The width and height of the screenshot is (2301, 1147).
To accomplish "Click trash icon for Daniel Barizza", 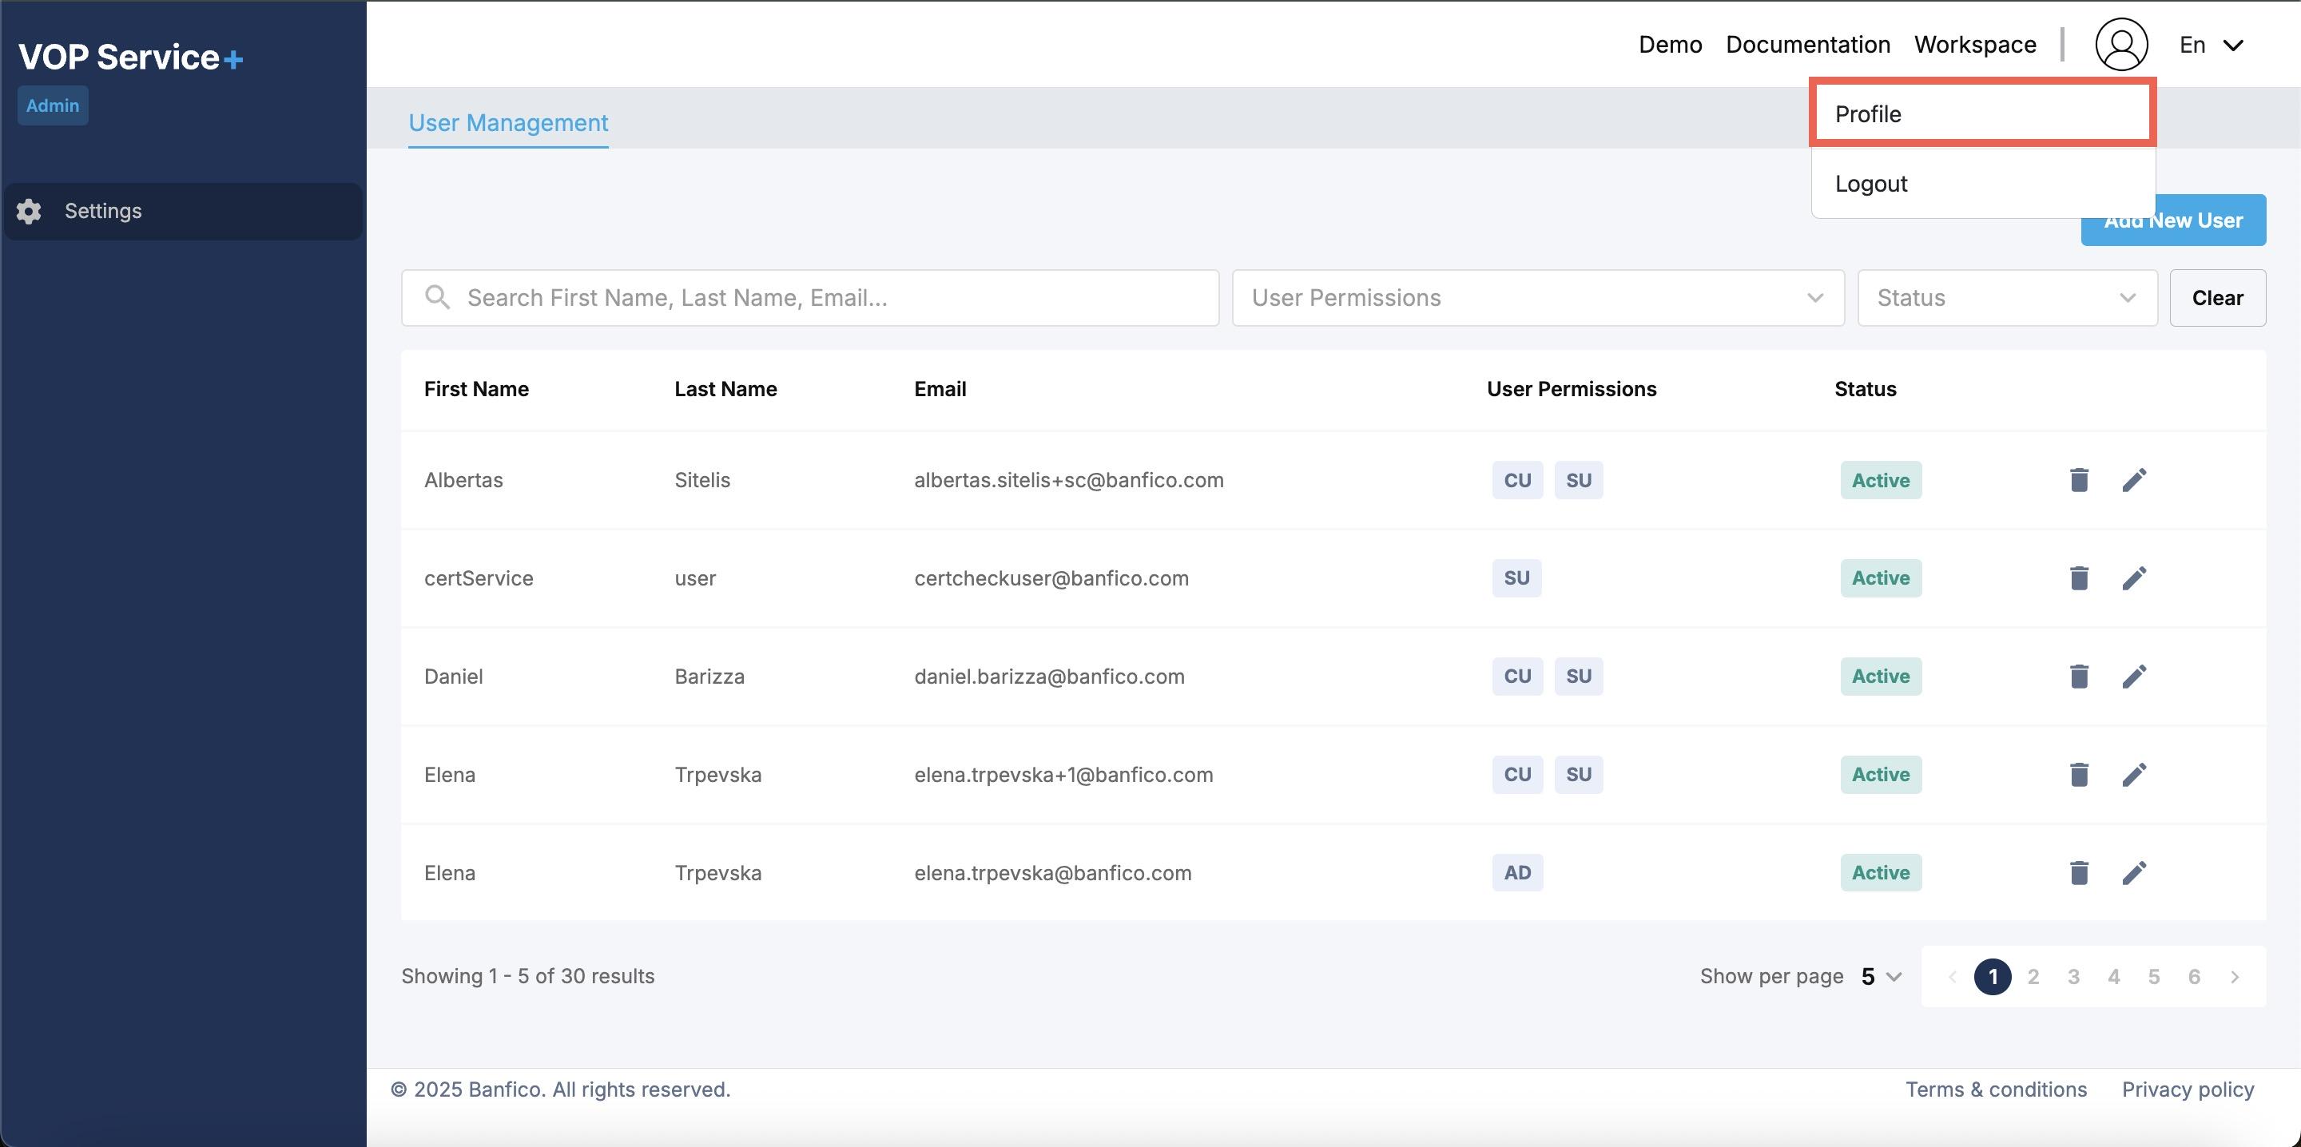I will point(2079,677).
